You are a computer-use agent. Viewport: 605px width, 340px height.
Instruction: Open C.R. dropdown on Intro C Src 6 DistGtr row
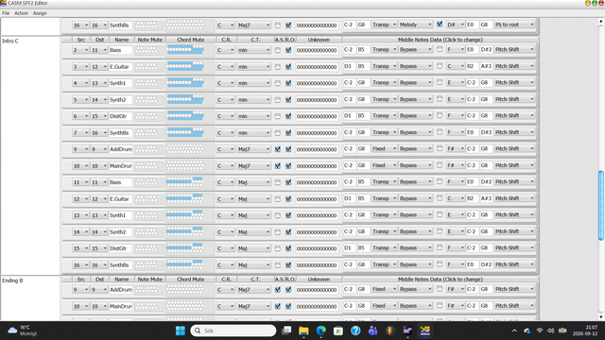[225, 116]
